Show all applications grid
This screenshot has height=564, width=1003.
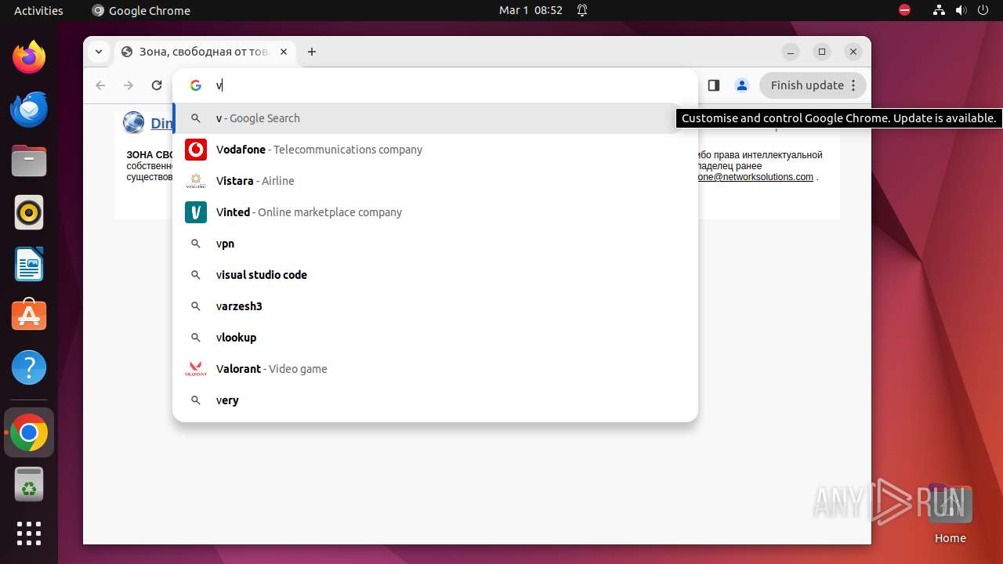pyautogui.click(x=29, y=533)
